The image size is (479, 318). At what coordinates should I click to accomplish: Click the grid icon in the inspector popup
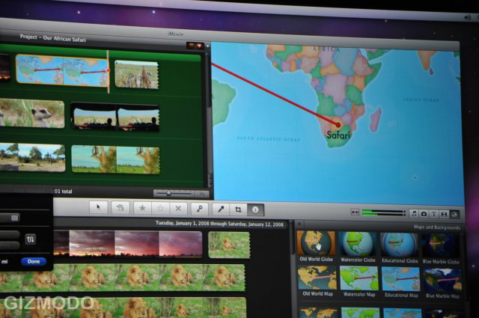pos(14,218)
